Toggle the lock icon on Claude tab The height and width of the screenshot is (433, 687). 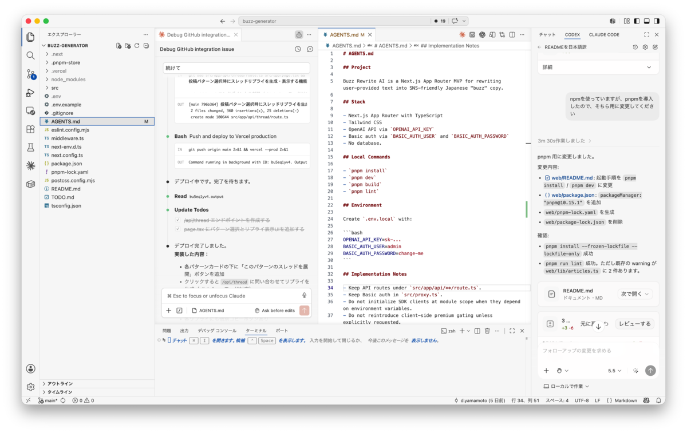point(299,35)
